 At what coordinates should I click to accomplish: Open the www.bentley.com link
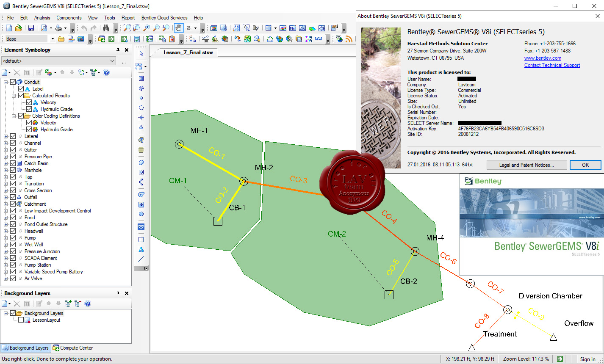(543, 58)
